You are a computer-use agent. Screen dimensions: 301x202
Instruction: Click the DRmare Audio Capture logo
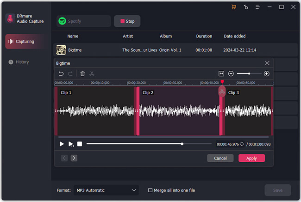point(10,18)
